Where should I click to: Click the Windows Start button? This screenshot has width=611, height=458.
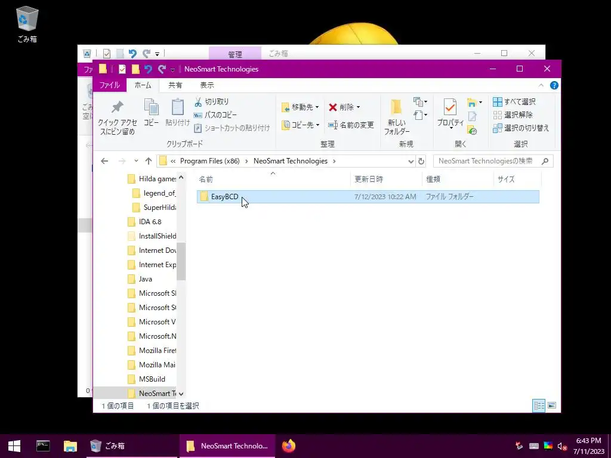[14, 445]
